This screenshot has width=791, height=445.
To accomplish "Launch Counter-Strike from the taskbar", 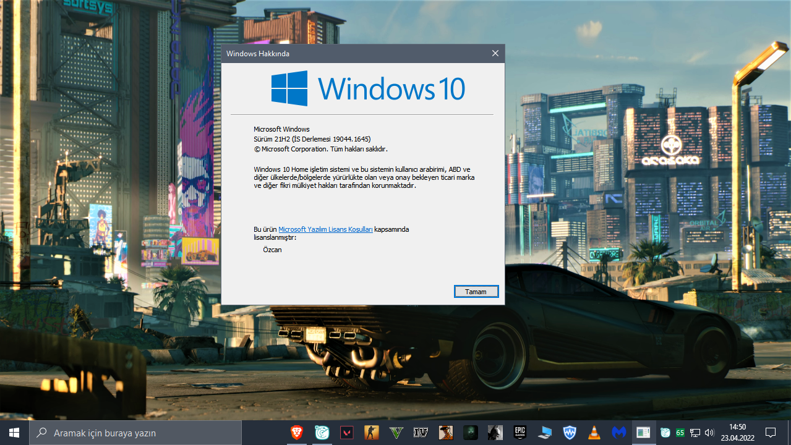I will pos(372,433).
